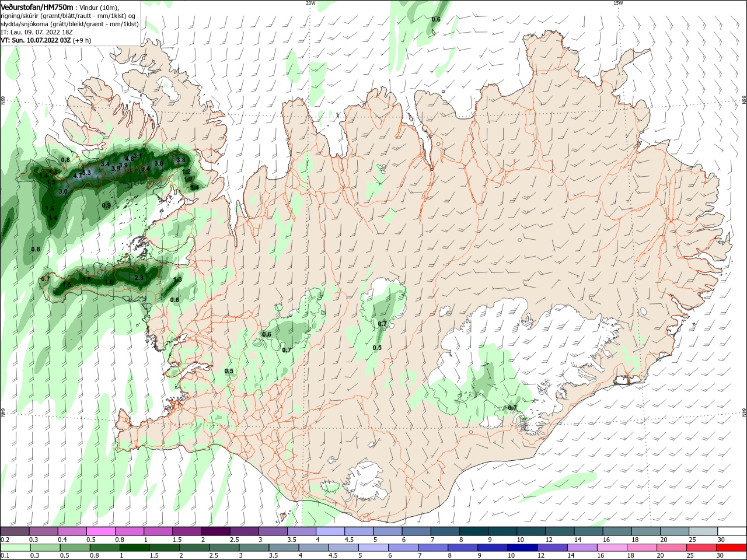This screenshot has width=747, height=560.
Task: Select the navy blue swatch labeled 10, lower row
Action: [522, 548]
